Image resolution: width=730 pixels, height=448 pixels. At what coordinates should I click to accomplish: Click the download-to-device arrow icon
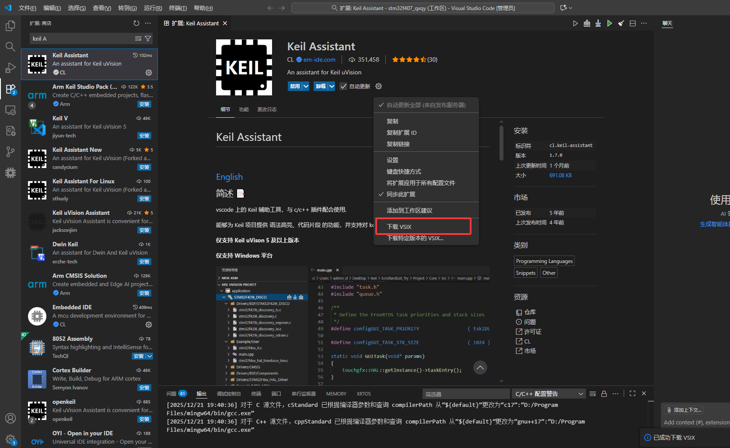coord(598,23)
